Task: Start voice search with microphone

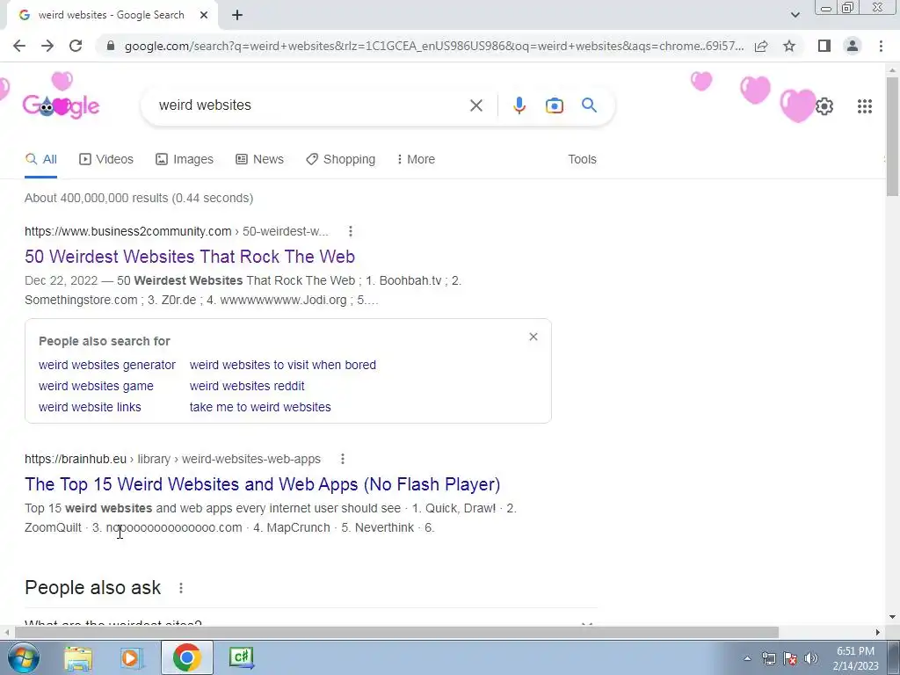Action: click(519, 105)
